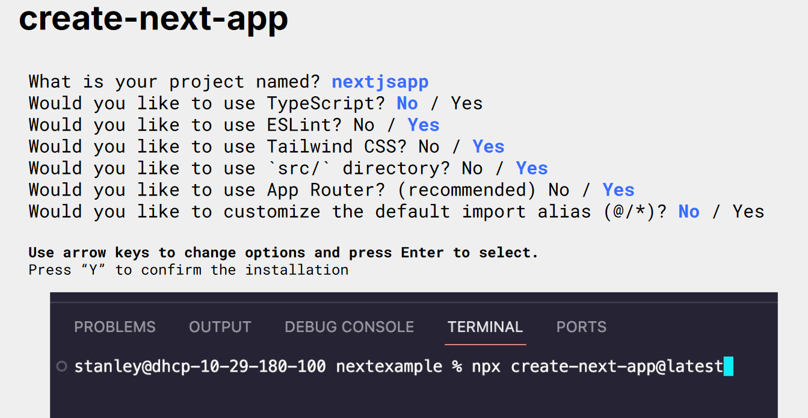Select Yes for import alias customization
Screen dimensions: 808x418
pyautogui.click(x=748, y=212)
